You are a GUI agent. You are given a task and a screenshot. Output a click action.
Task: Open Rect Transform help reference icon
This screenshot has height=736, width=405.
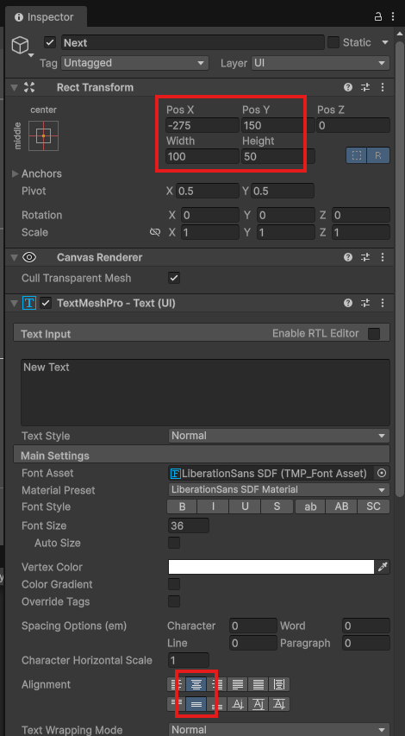[348, 87]
